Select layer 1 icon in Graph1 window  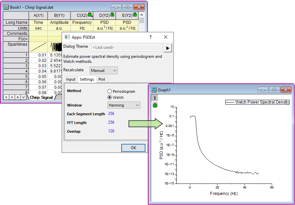(154, 97)
